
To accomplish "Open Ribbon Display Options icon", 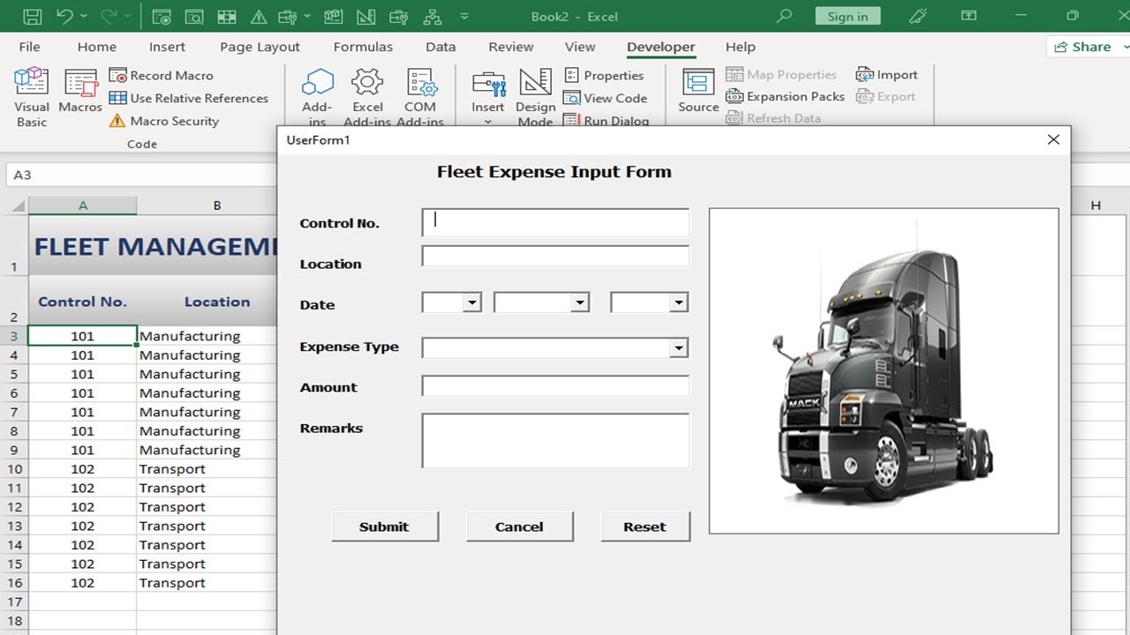I will (x=968, y=16).
